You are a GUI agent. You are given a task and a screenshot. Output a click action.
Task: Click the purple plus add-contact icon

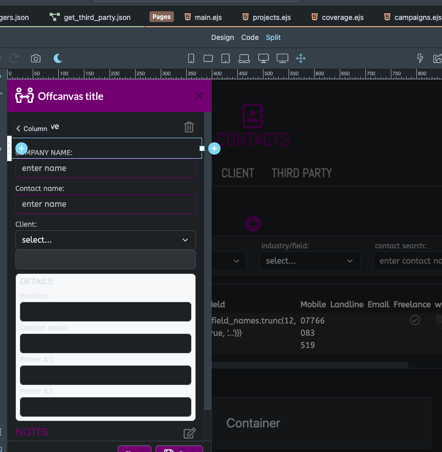(253, 223)
